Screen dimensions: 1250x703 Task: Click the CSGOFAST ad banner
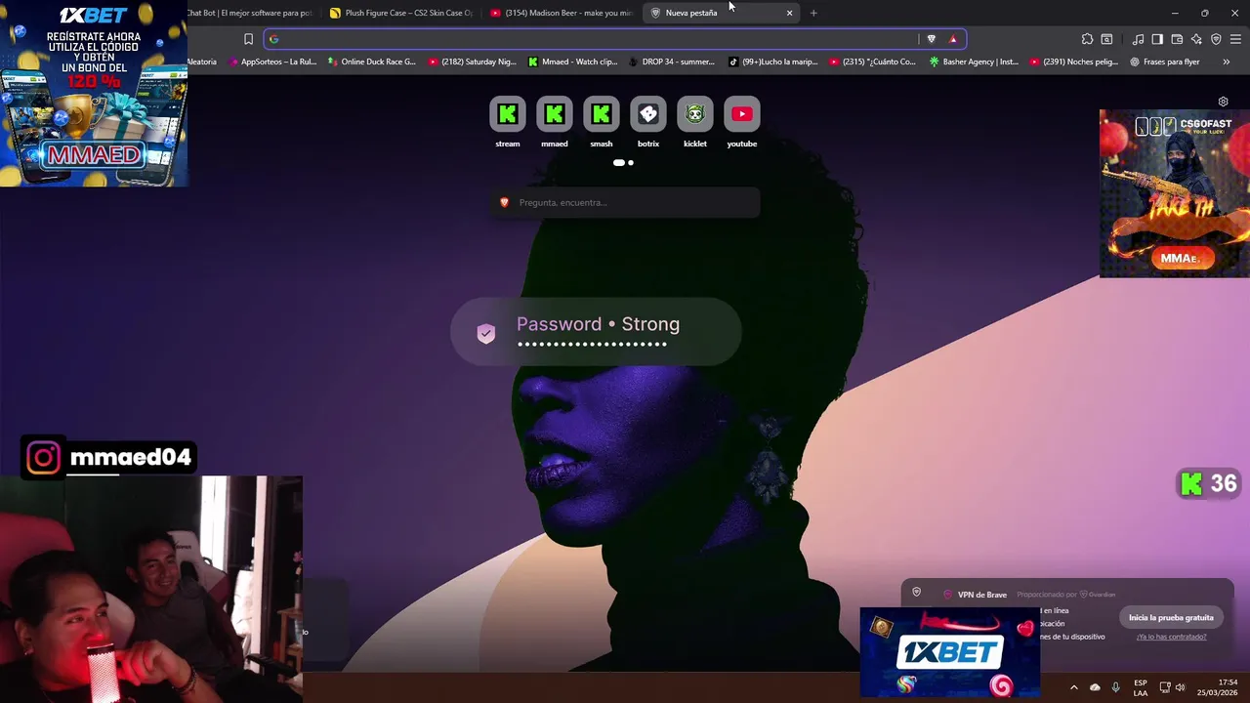click(x=1175, y=193)
